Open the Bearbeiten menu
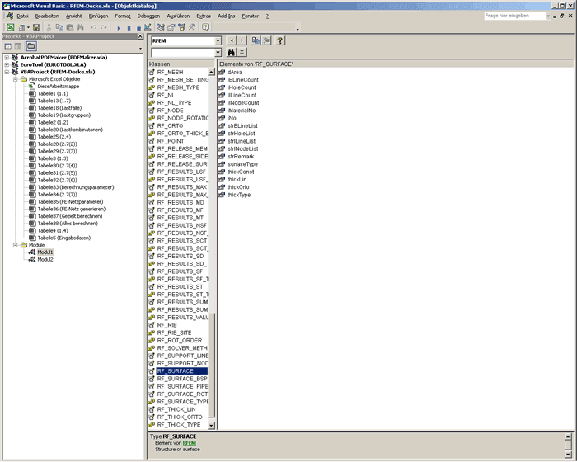This screenshot has width=577, height=462. coord(47,16)
